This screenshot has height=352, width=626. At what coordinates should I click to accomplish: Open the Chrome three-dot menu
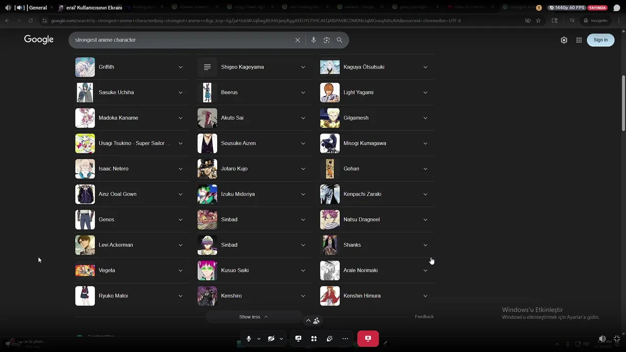pyautogui.click(x=619, y=21)
